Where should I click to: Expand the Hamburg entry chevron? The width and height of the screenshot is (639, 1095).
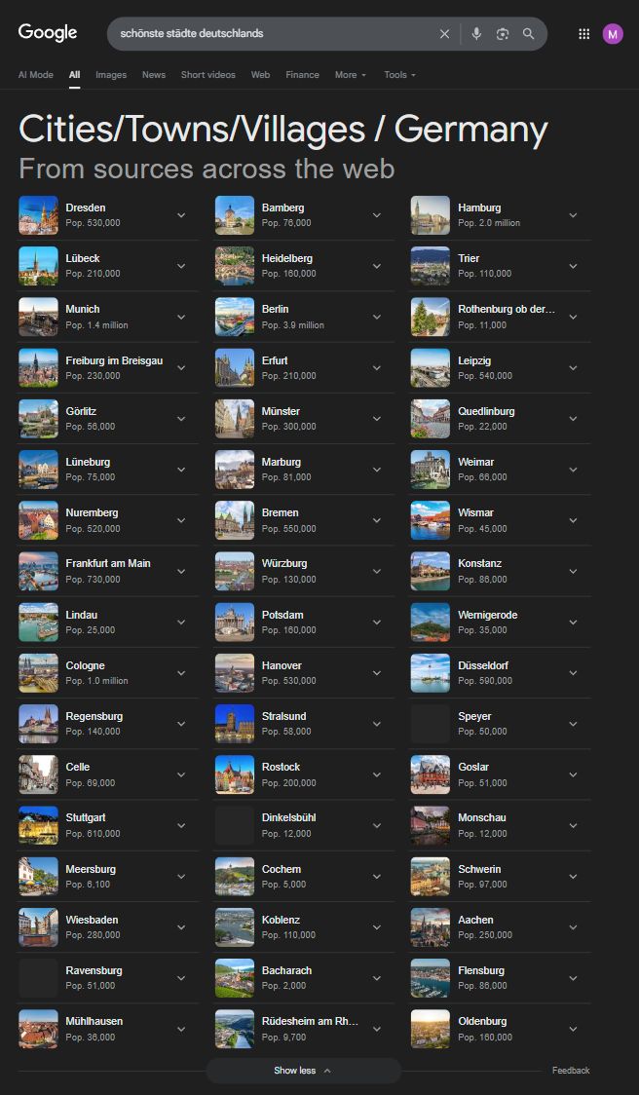click(x=574, y=215)
